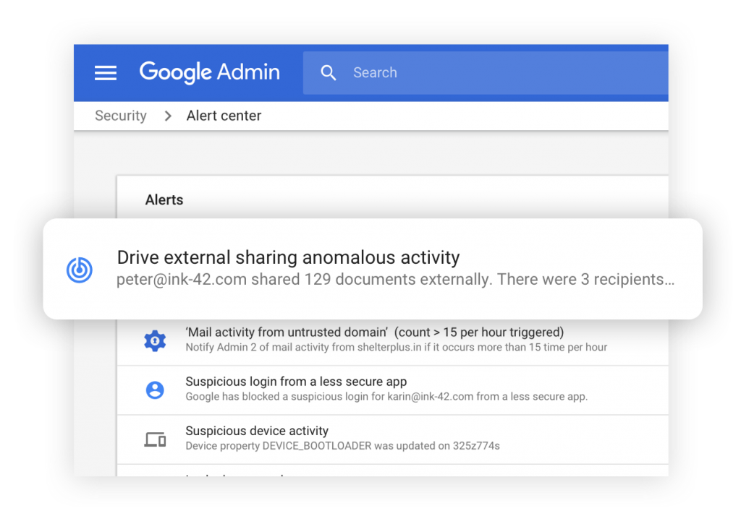Viewport: 741px width, 524px height.
Task: Click inside the Search input field
Action: click(x=434, y=72)
